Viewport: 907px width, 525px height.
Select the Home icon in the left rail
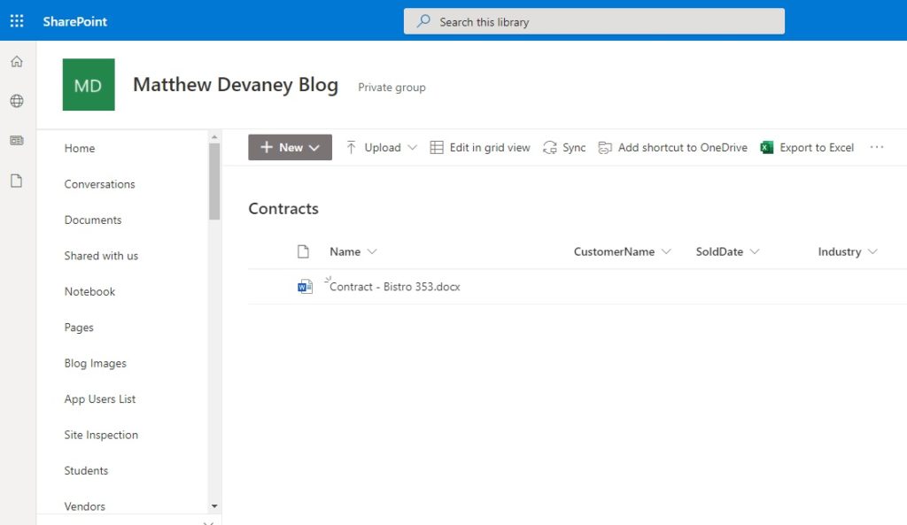tap(16, 61)
